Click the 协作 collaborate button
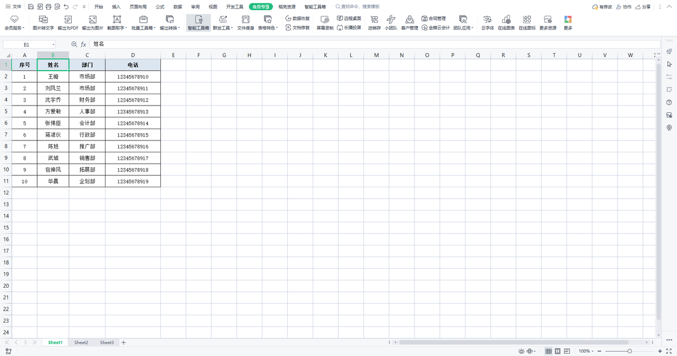This screenshot has width=677, height=356. 624,7
